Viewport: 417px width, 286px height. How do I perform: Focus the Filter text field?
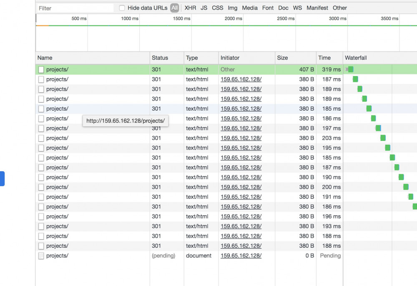click(x=75, y=8)
